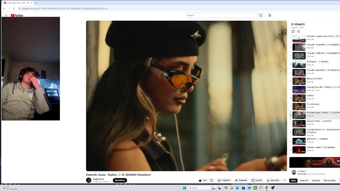Screen dimensions: 340x191
Task: Open the green K app in taskbar
Action: 255,188
